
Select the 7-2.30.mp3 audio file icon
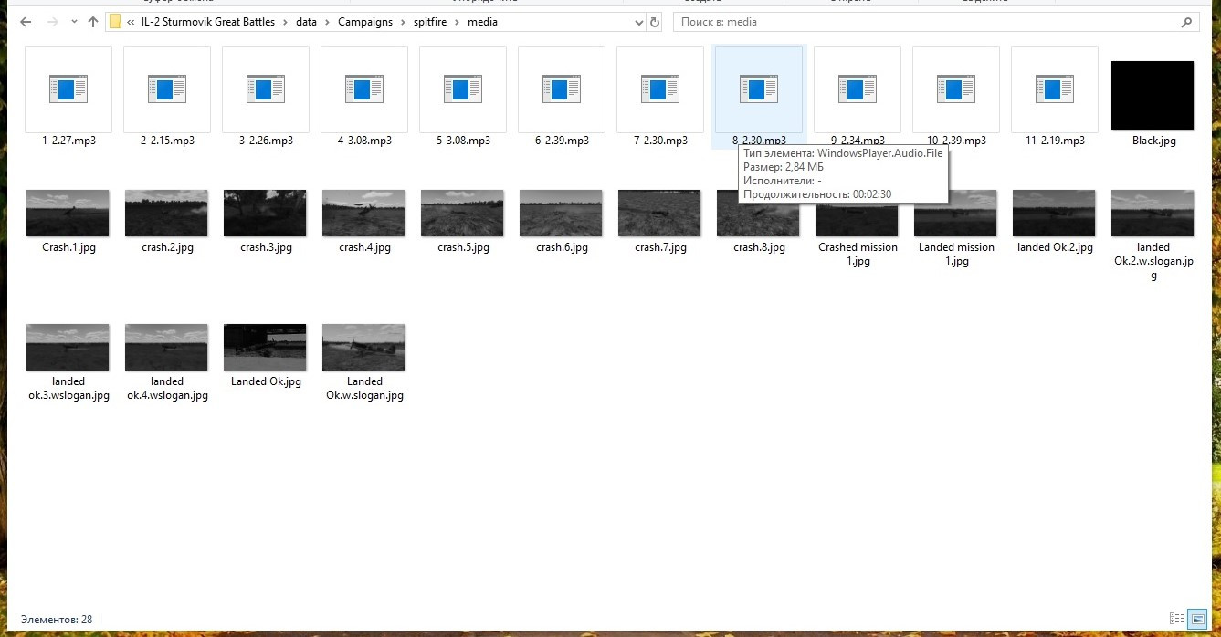(x=660, y=89)
